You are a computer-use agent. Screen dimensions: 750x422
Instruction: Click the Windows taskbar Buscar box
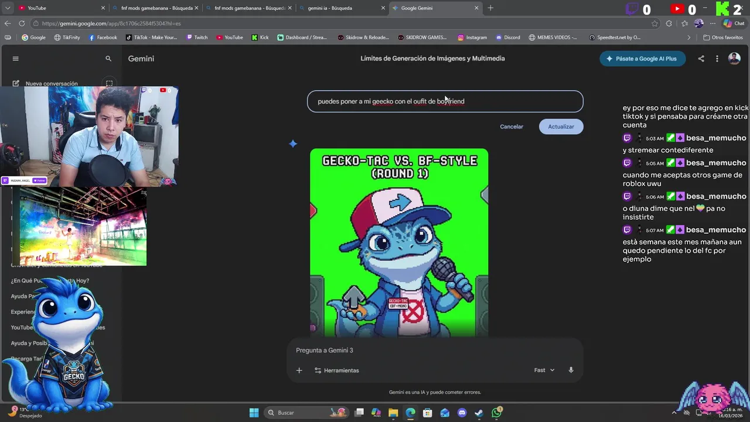click(306, 413)
